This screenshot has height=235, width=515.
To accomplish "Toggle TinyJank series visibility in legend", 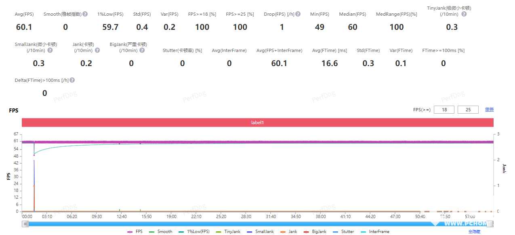I will (x=228, y=232).
